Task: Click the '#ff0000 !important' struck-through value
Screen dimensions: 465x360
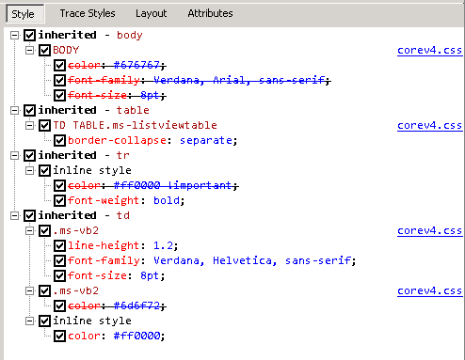Action: tap(173, 185)
